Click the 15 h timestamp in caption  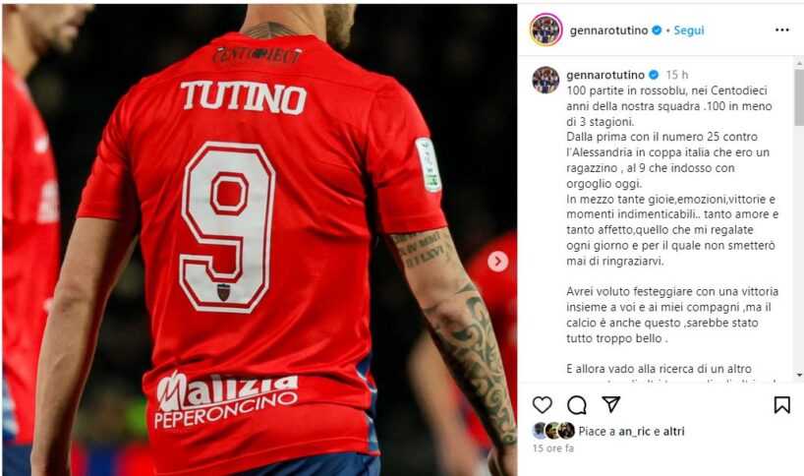(x=677, y=75)
